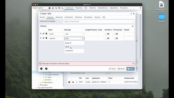The height and width of the screenshot is (98, 174).
Task: Expand Trigger Functions tree node
Action: tap(44, 75)
